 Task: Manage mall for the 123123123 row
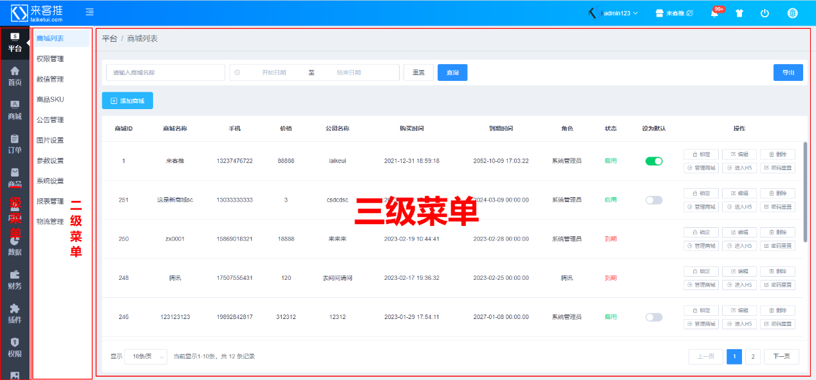[x=701, y=324]
